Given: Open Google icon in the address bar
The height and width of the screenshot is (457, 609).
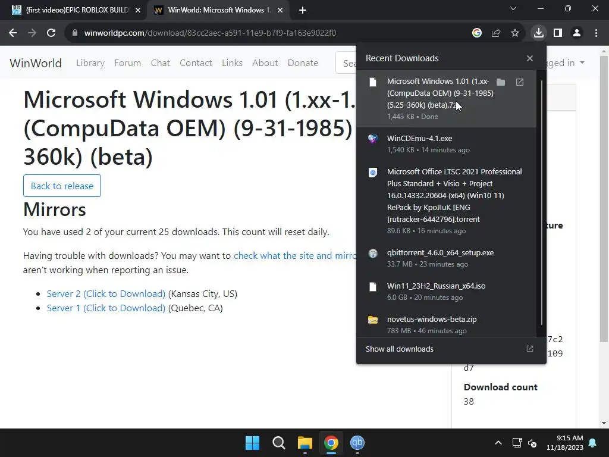Looking at the screenshot, I should pos(477,33).
